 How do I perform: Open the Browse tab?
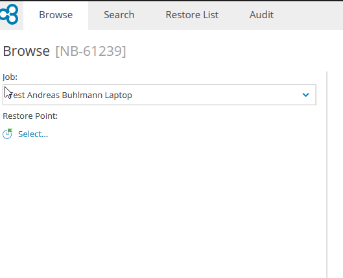(56, 15)
